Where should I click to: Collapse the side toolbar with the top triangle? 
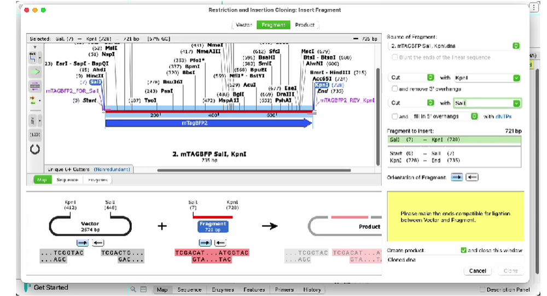(35, 47)
